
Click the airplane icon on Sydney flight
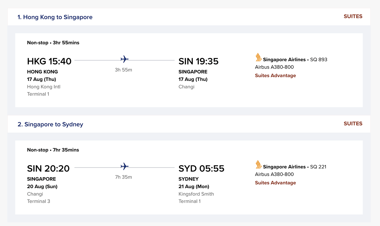(124, 166)
